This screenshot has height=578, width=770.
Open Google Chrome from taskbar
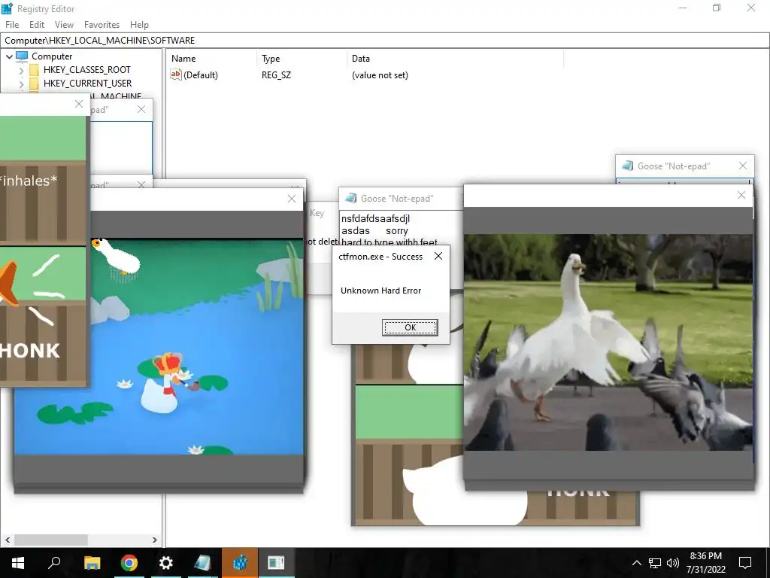129,563
